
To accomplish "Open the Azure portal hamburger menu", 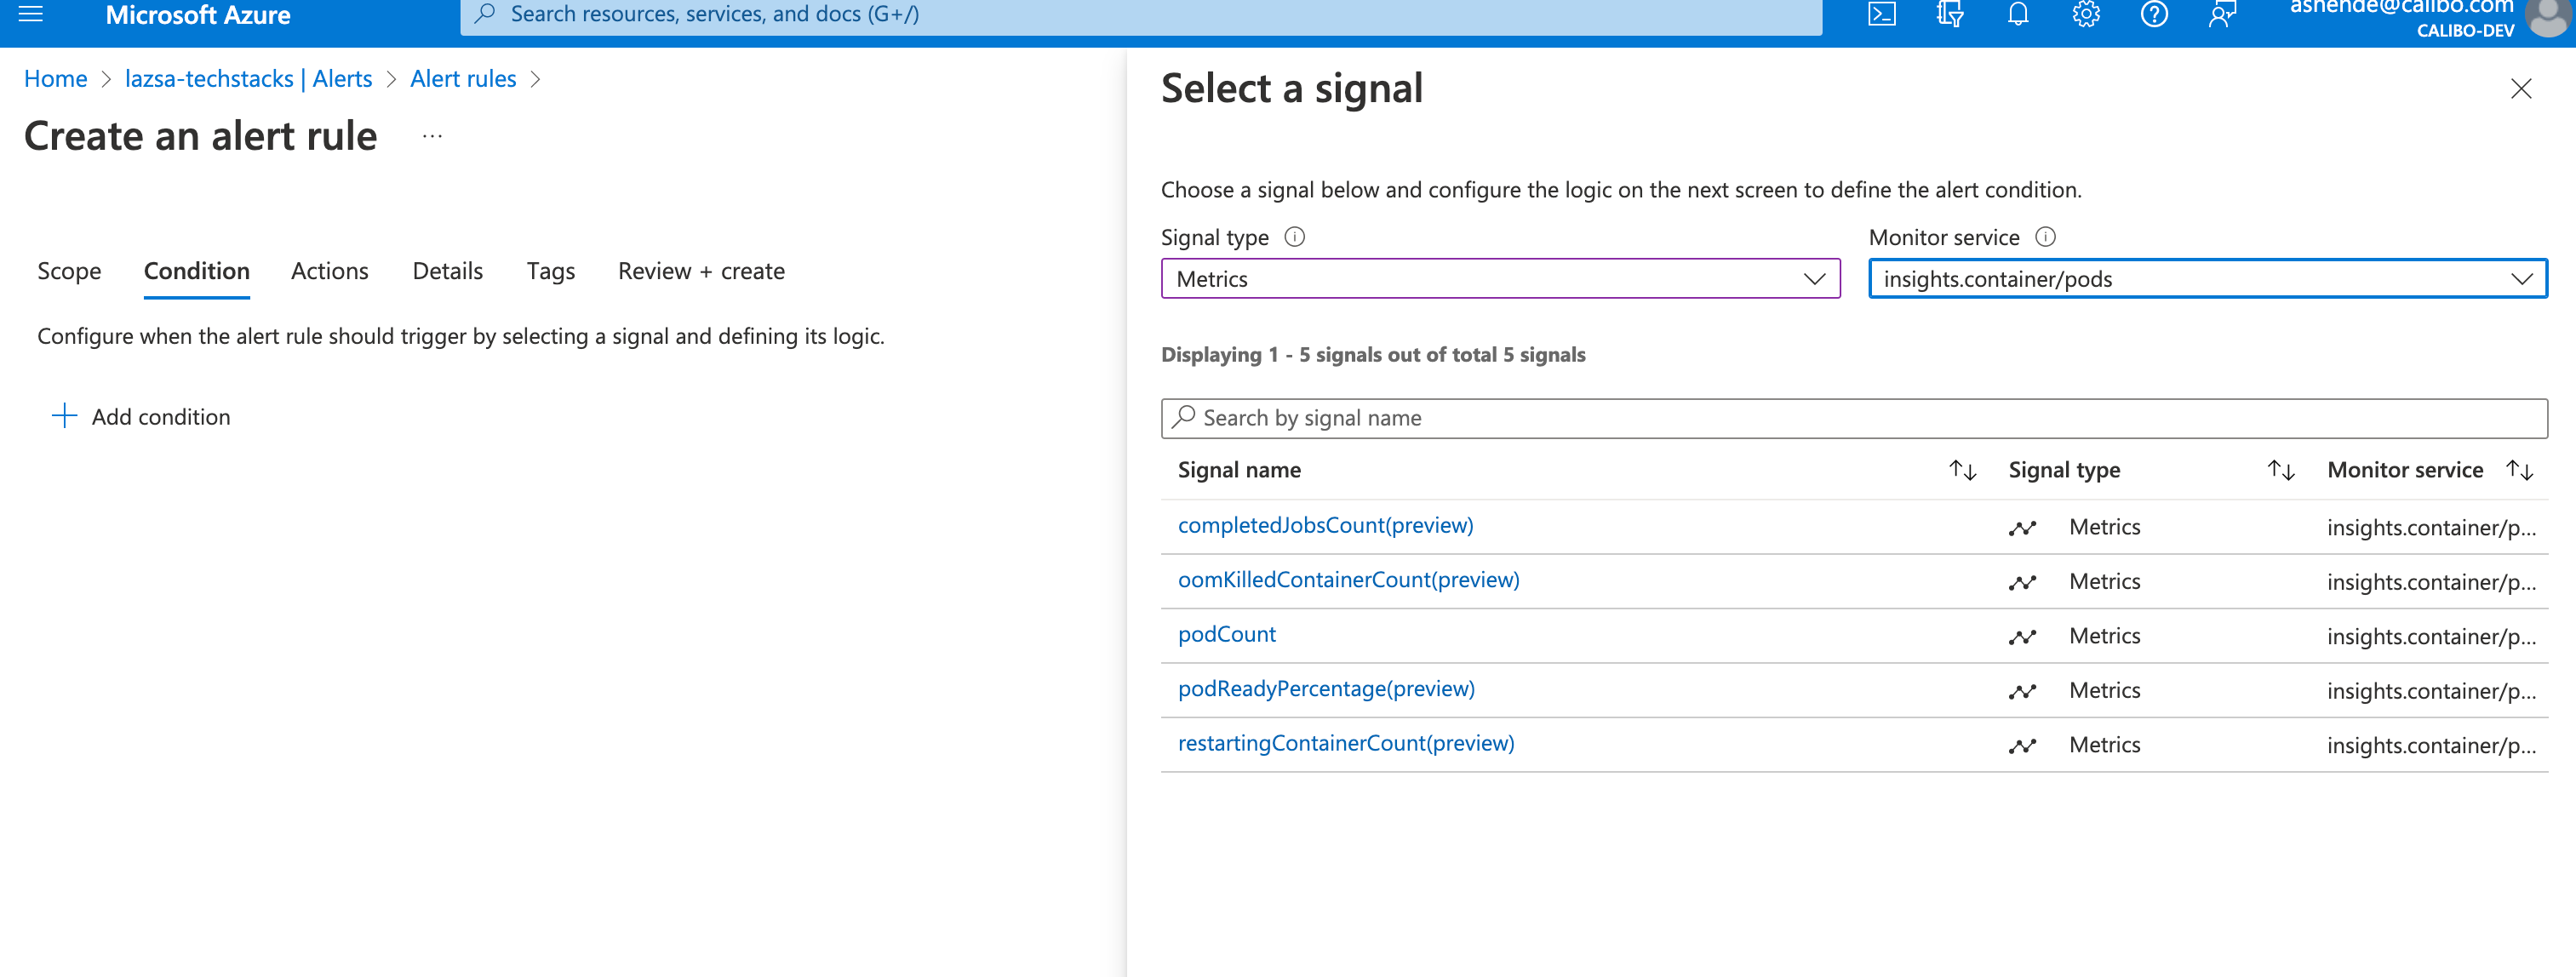I will point(31,14).
